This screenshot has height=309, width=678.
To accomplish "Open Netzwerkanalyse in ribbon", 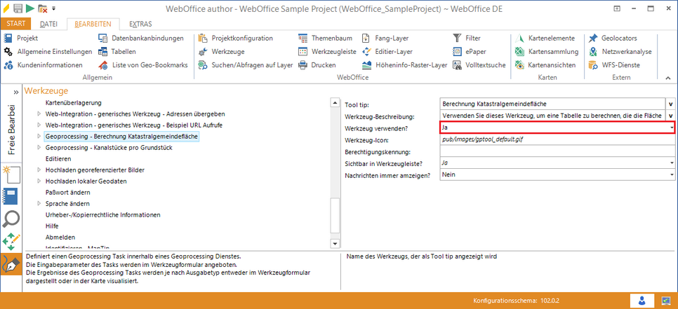I will pyautogui.click(x=620, y=52).
